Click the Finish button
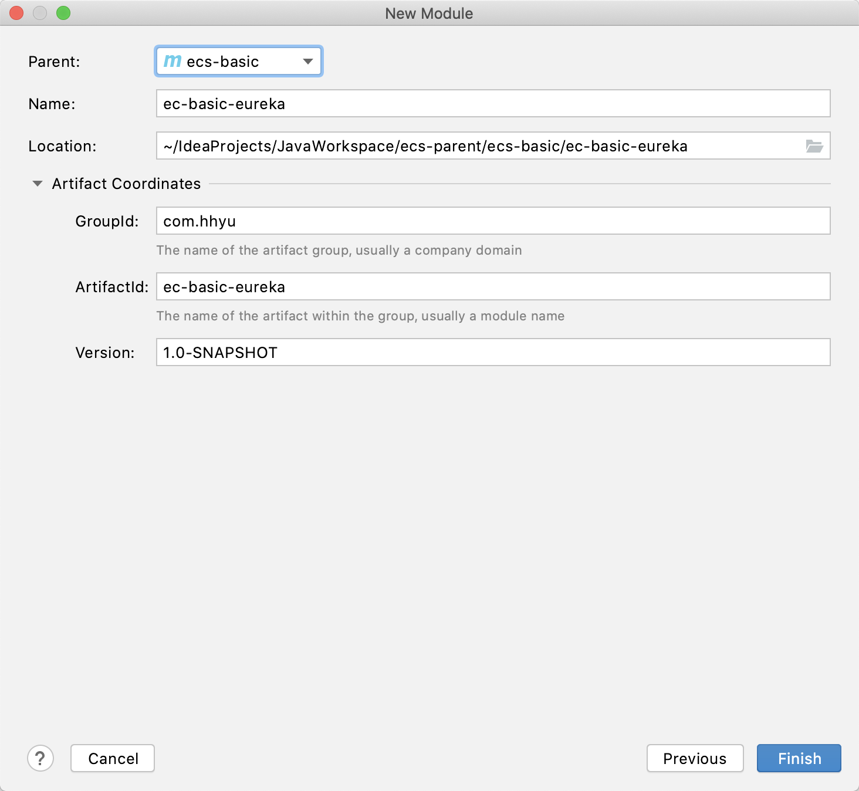Screen dimensions: 859x791 (x=799, y=758)
